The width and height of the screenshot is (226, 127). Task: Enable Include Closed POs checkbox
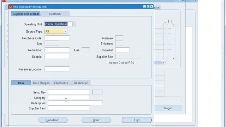(107, 62)
